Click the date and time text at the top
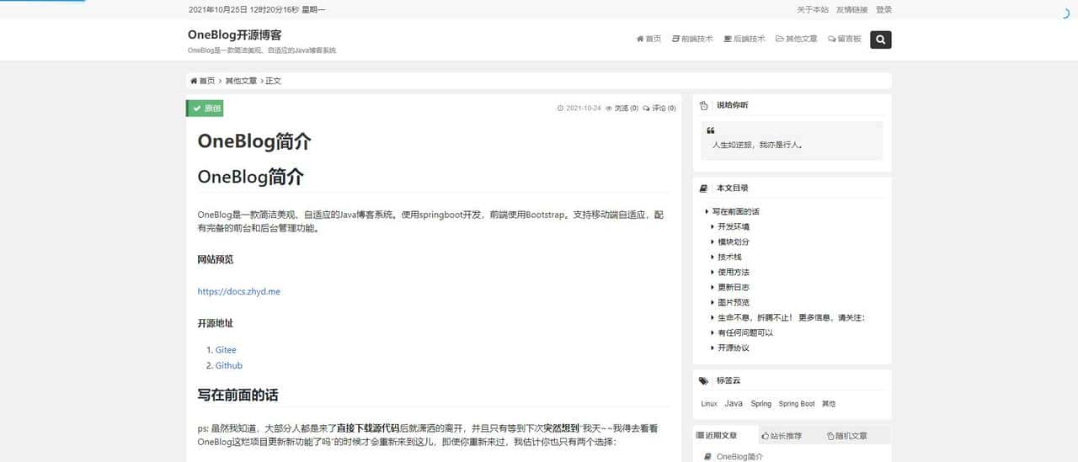The image size is (1078, 462). pos(257,10)
